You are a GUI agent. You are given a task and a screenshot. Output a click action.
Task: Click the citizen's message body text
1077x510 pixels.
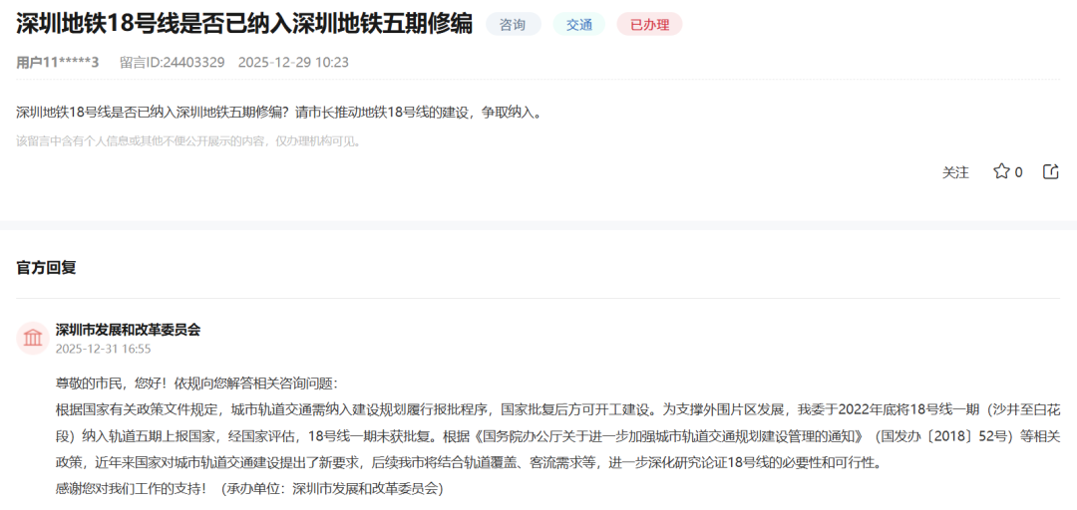point(280,113)
